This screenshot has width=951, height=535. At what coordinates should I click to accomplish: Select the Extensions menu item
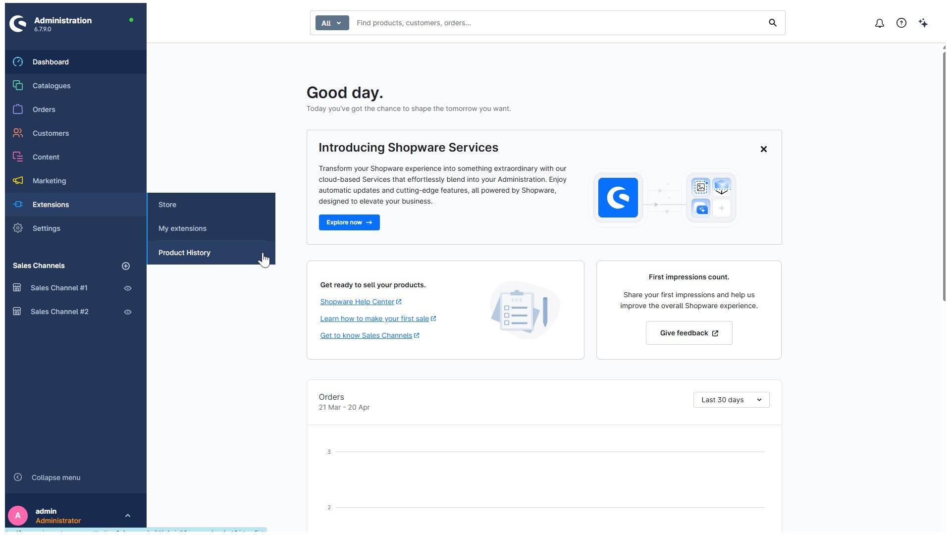pyautogui.click(x=76, y=205)
